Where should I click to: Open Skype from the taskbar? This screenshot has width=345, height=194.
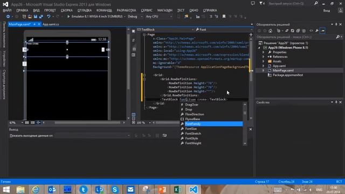click(x=115, y=190)
